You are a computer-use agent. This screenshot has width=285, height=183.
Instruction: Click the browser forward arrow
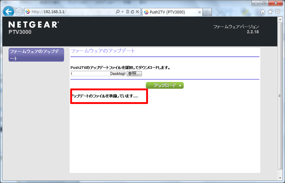(x=19, y=12)
